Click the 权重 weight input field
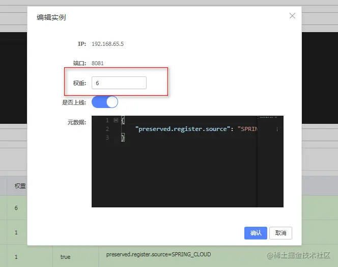Screen dimensions: 338x267 pyautogui.click(x=119, y=83)
